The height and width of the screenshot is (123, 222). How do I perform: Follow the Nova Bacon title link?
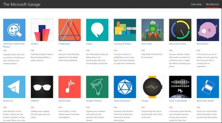click(x=202, y=44)
